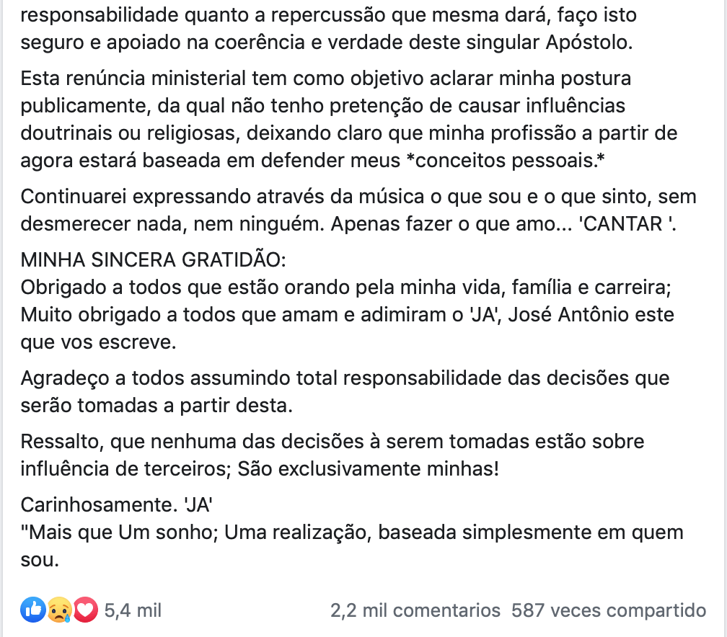Click the 'Continuarei expressando através da música' line
Image resolution: width=727 pixels, height=637 pixels.
tap(222, 197)
